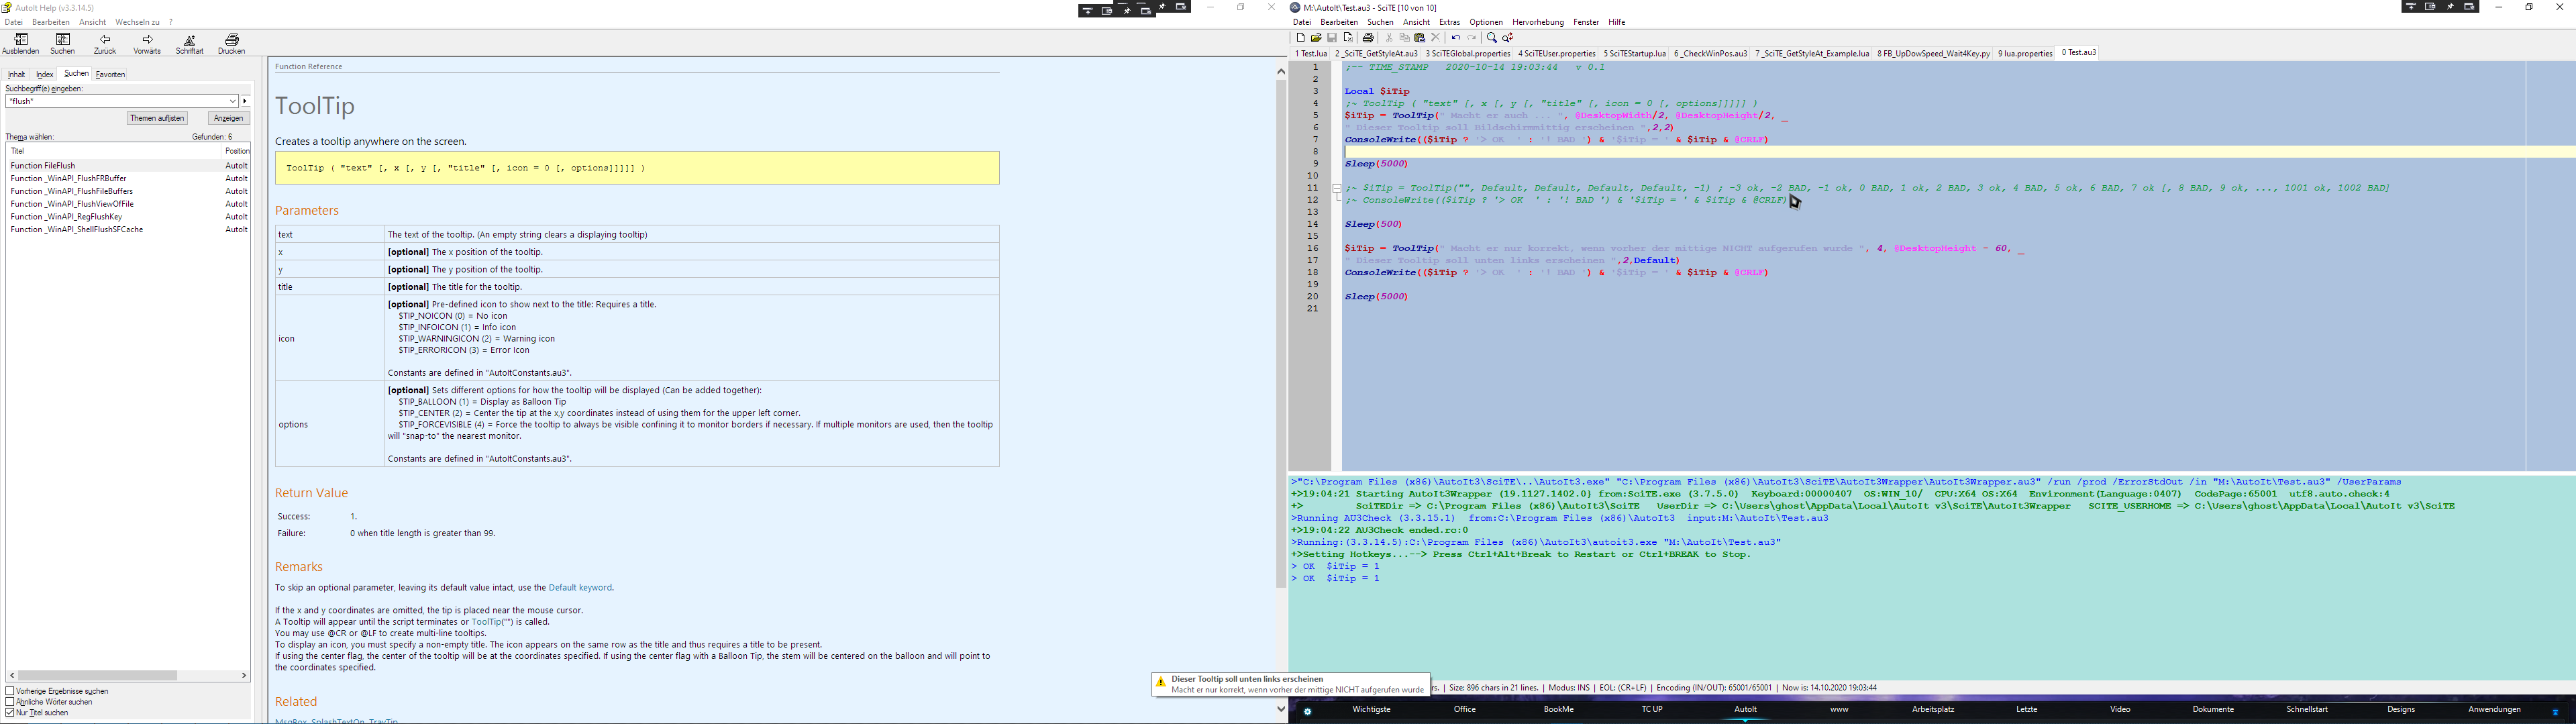Open find with the SciTE magnifier icon
Image resolution: width=2576 pixels, height=724 pixels.
click(1491, 38)
